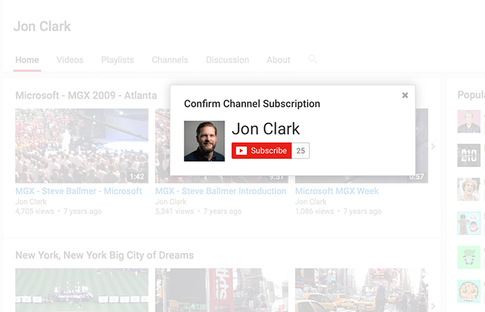Screen dimensions: 485x312
Task: Open MGX - Steve Ballmer Introduction video link
Action: (x=220, y=191)
